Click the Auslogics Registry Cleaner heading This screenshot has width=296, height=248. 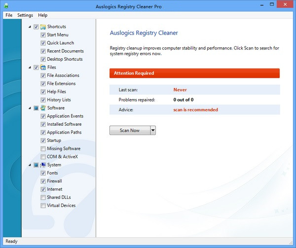144,33
